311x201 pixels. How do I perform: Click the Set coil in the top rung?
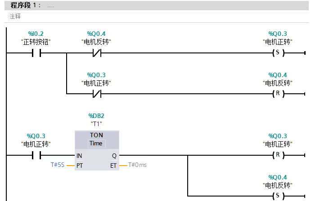(x=277, y=53)
